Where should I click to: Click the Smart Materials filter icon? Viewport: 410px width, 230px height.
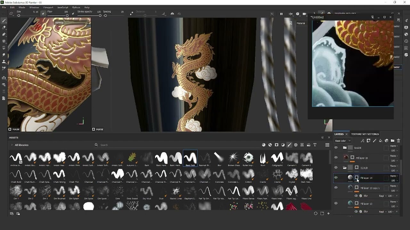270,145
